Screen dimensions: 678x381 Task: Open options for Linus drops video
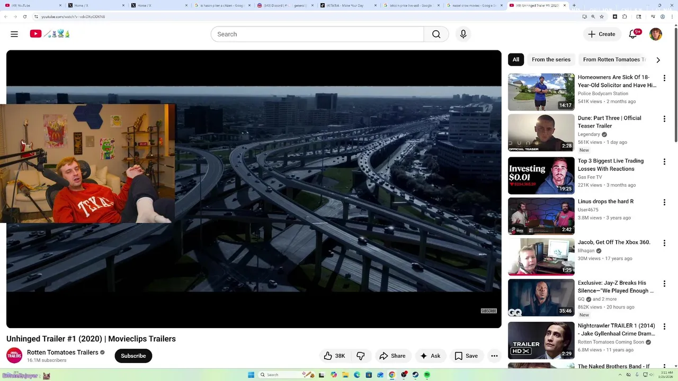664,203
